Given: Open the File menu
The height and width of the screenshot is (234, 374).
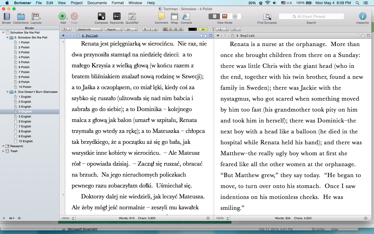Looking at the screenshot, I should (x=39, y=3).
